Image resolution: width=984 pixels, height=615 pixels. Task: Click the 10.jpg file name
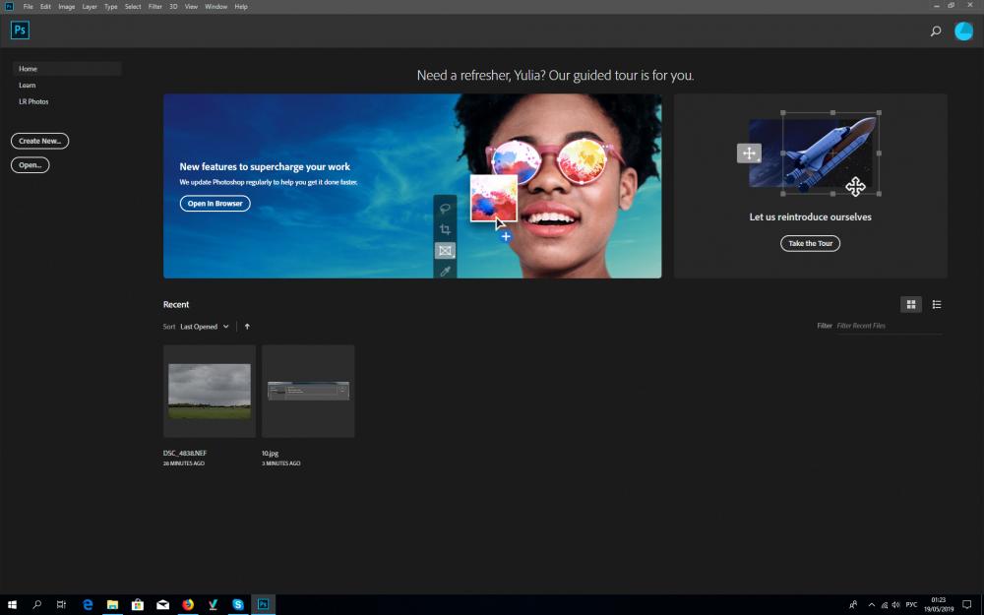[271, 453]
